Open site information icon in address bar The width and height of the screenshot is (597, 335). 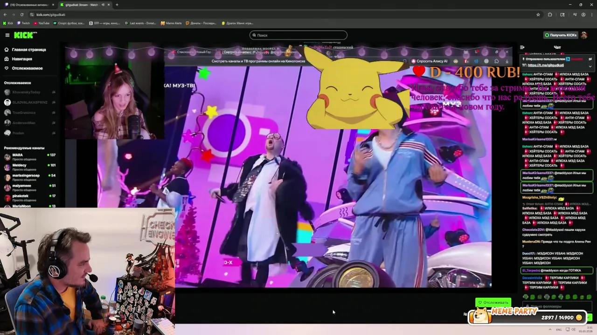point(31,14)
